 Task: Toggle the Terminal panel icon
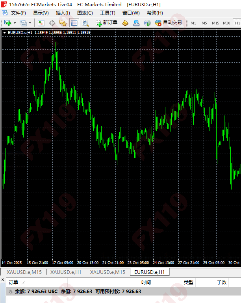click(x=74, y=23)
